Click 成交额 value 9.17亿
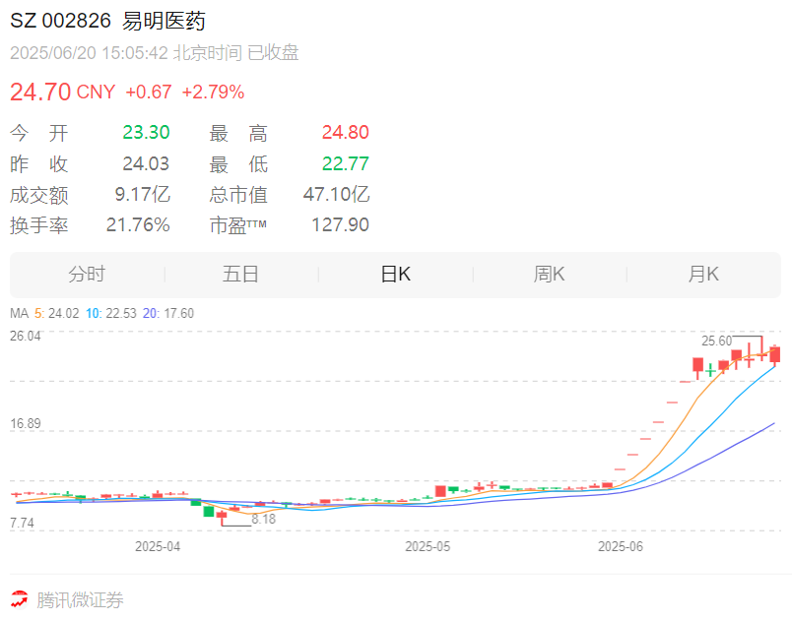The width and height of the screenshot is (792, 622). 143,195
